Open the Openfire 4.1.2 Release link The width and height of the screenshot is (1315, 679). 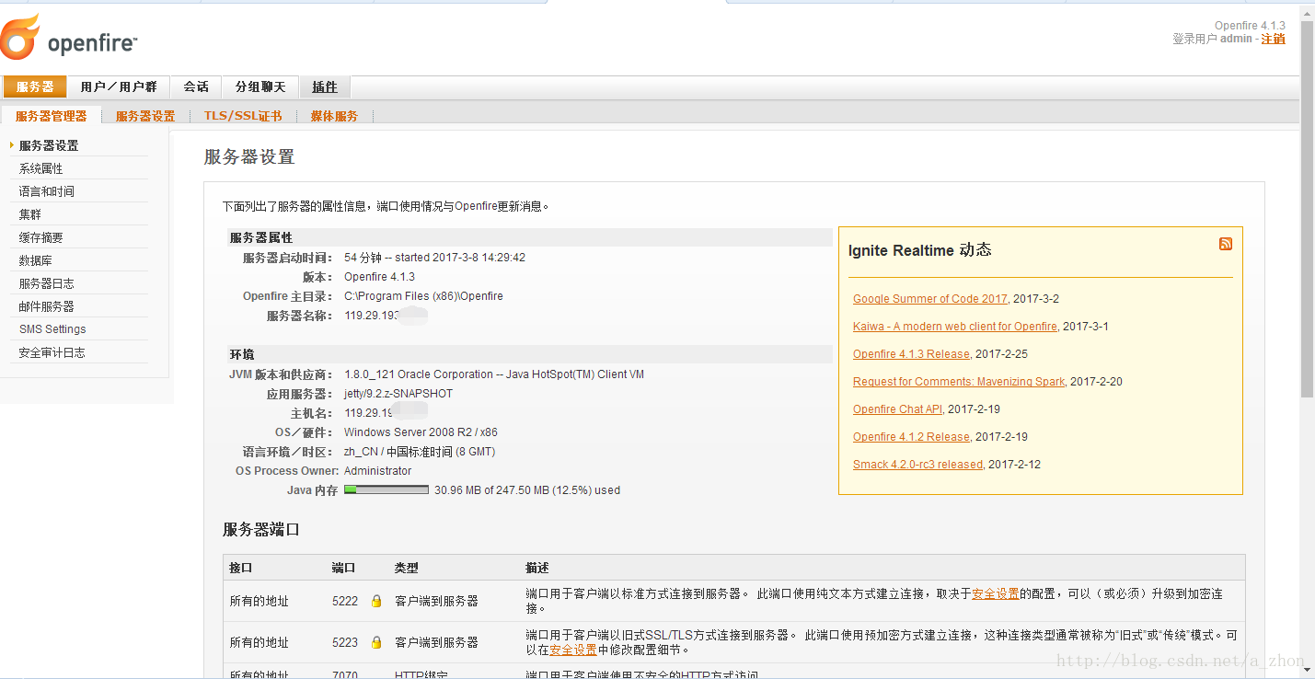click(x=911, y=437)
